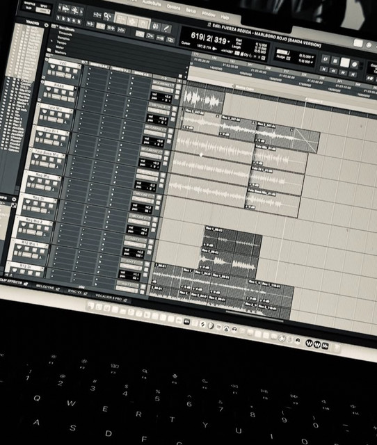Viewport: 377px width, 445px height.
Task: Click the Clip Effects button
Action: (x=11, y=282)
